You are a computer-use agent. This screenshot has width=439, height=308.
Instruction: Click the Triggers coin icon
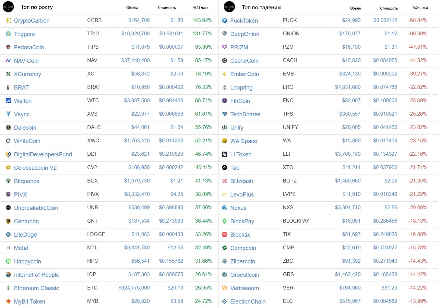point(8,34)
